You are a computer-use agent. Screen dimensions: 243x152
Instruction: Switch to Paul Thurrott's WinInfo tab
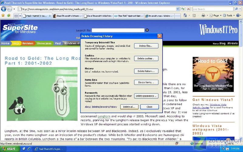(98, 16)
